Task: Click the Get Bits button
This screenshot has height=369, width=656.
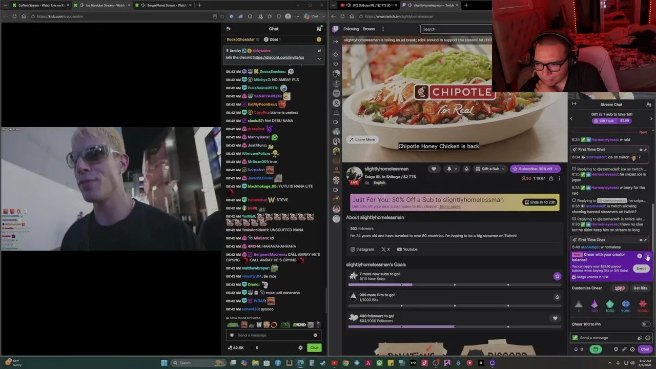Action: [x=640, y=288]
